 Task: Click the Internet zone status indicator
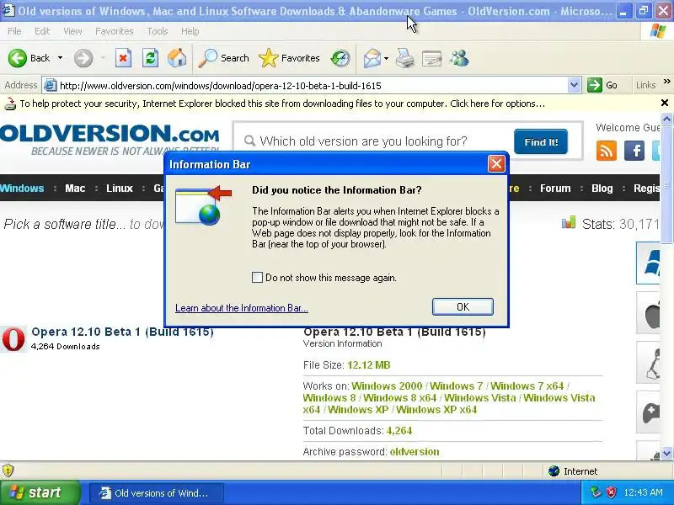pyautogui.click(x=574, y=471)
